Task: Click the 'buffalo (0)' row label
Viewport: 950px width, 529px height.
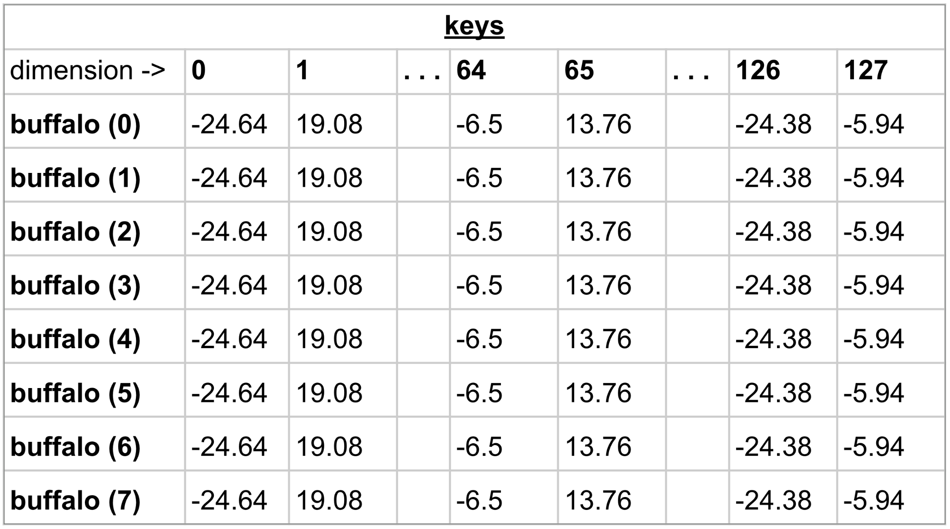Action: coord(75,125)
